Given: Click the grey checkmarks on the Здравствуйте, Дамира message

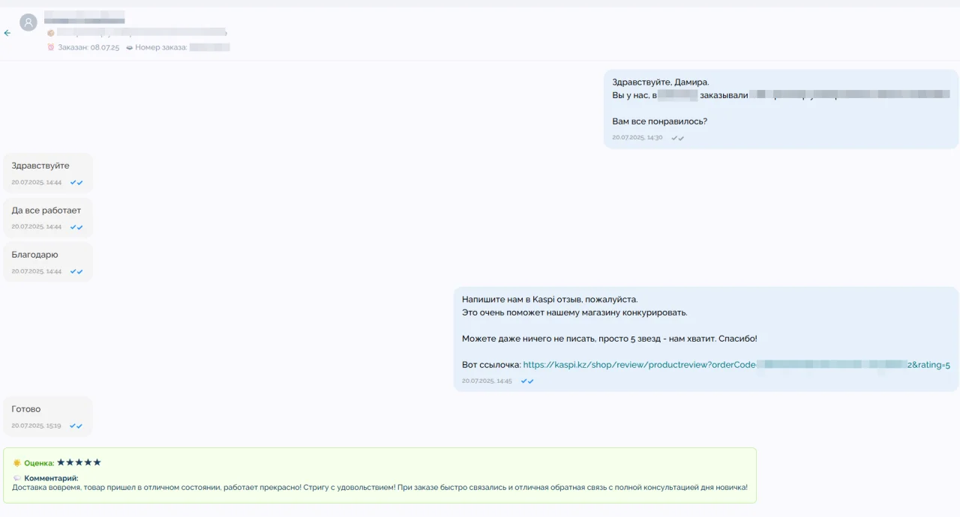Looking at the screenshot, I should click(677, 138).
